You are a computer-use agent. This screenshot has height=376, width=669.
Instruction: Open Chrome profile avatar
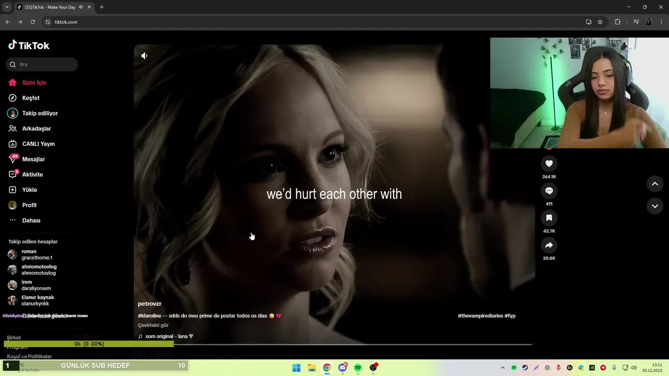[649, 22]
